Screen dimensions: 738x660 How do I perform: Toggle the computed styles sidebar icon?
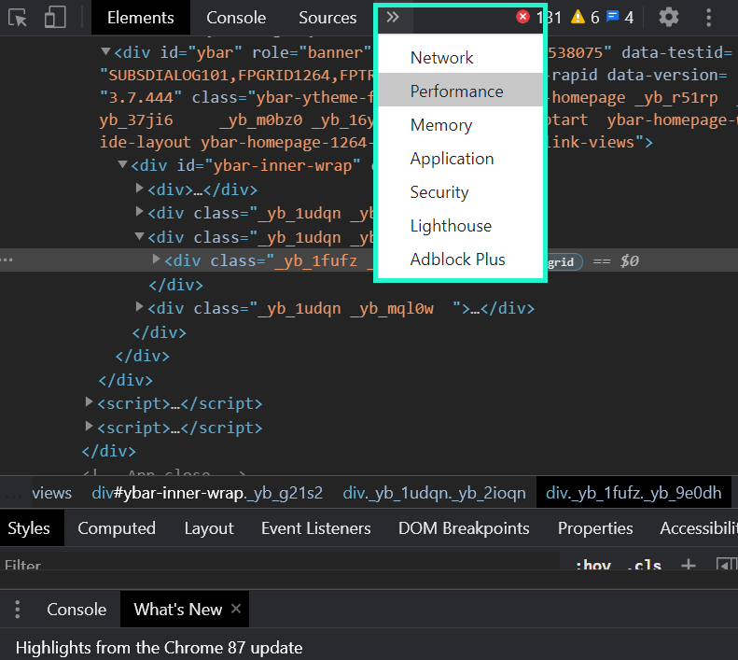725,564
